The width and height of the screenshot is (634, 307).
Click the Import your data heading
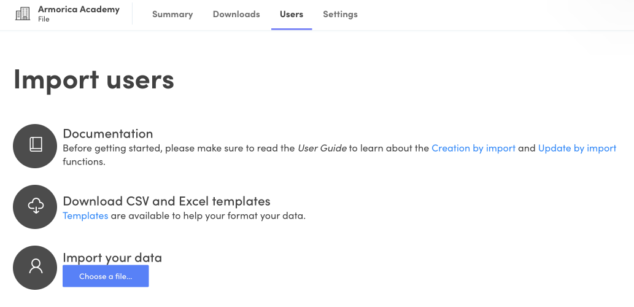coord(112,257)
